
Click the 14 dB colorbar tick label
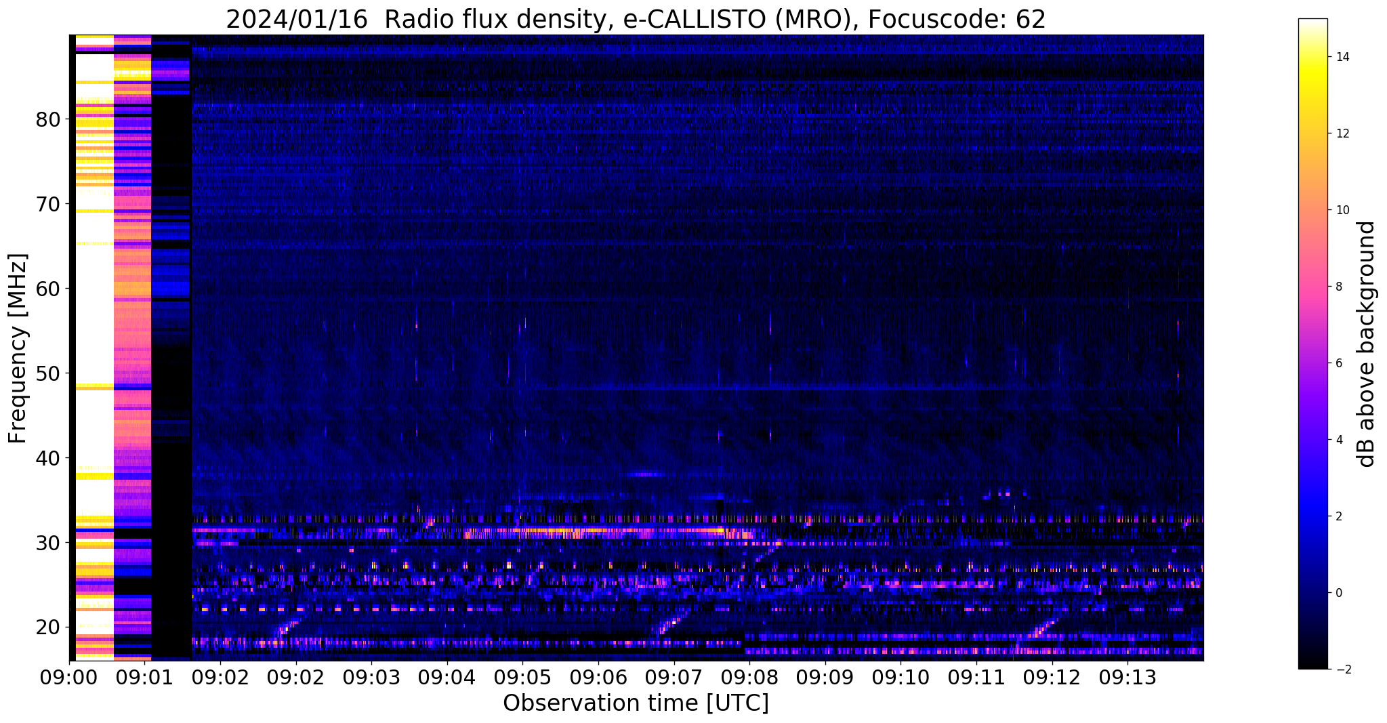click(1342, 57)
